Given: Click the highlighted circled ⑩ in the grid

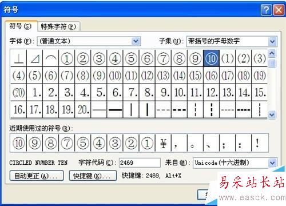Looking at the screenshot, I should [x=211, y=58].
